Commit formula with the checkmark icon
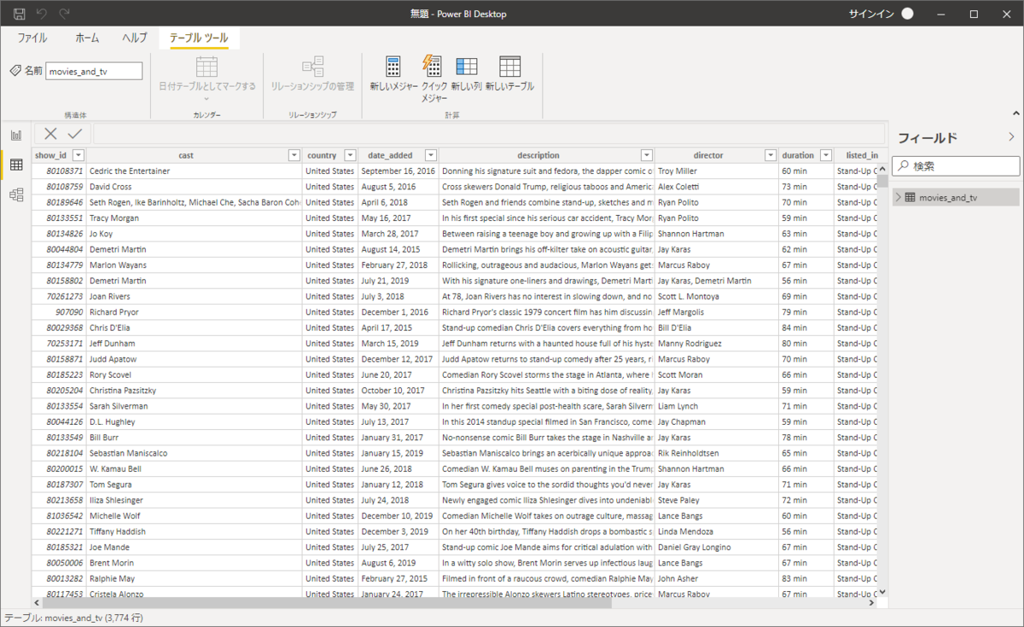The image size is (1024, 627). [75, 133]
